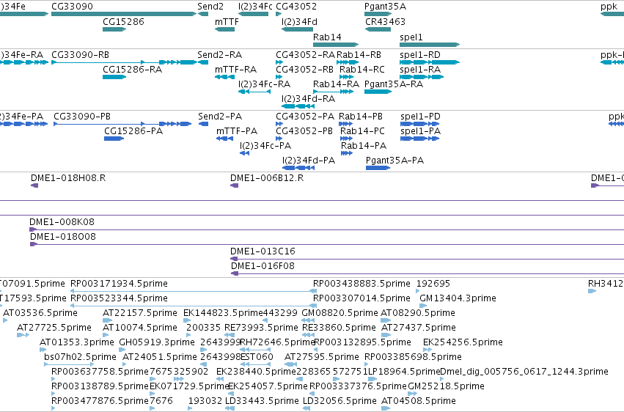Screen dimensions: 624x412
Task: Select the RP003637758.5prime EST label
Action: click(100, 372)
